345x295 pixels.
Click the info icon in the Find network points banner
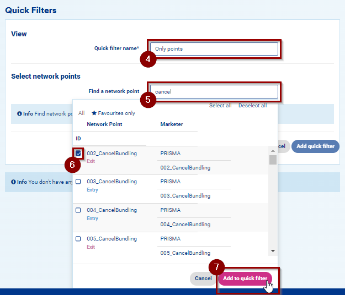point(19,114)
